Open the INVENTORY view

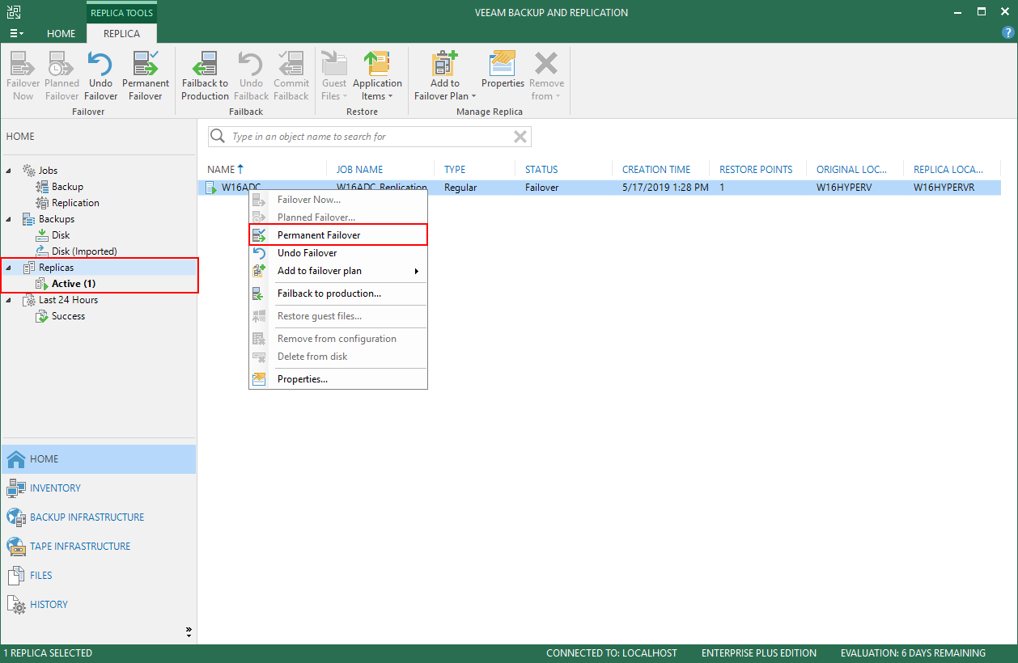pyautogui.click(x=98, y=488)
